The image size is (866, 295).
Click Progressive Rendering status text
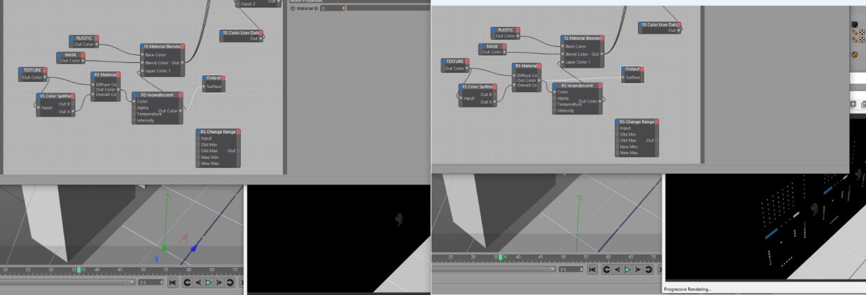coord(687,289)
